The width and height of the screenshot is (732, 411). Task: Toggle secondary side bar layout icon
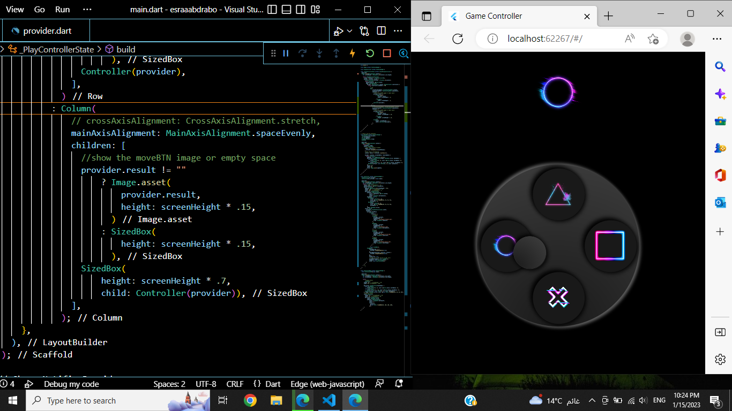pos(301,10)
